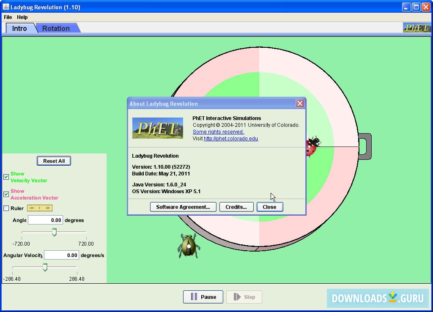The width and height of the screenshot is (433, 312).
Task: Click the Angular Velocity input field
Action: [x=61, y=255]
